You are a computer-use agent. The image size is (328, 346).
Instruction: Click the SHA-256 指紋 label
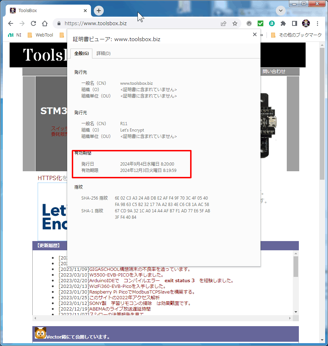[x=95, y=198]
